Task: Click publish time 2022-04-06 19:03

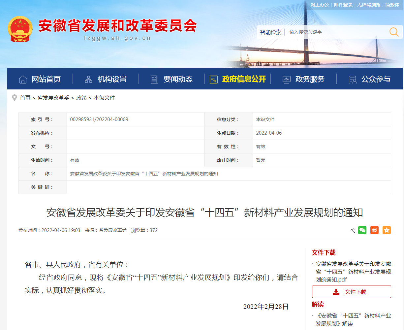Action: point(49,230)
